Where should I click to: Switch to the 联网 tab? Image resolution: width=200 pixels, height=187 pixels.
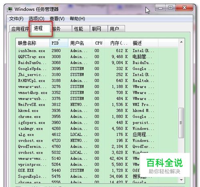coord(99,29)
